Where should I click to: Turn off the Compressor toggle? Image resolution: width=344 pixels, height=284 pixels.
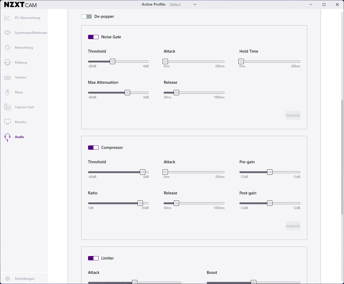point(93,148)
